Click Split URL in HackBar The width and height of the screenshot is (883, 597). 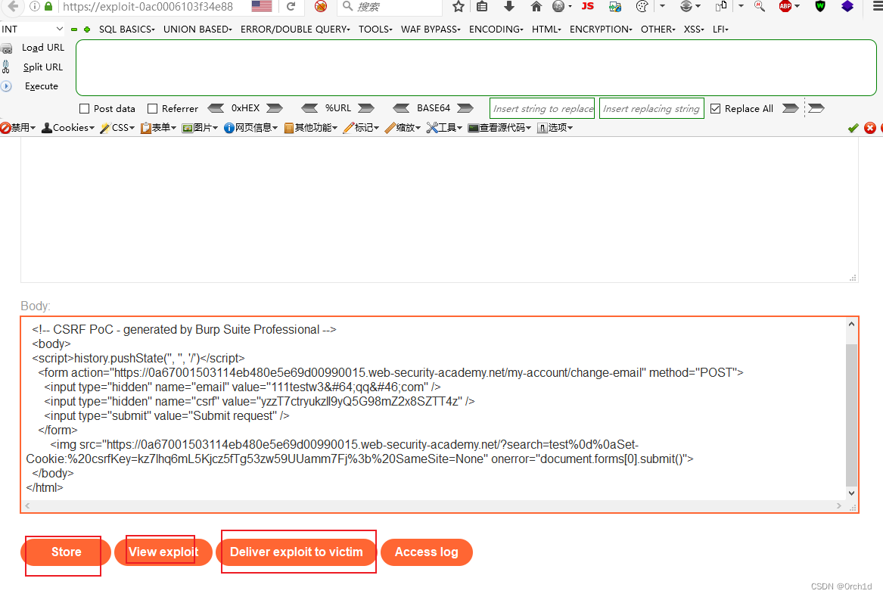[x=43, y=67]
